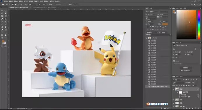Delete layer using Layers panel trash icon
Viewport: 202px width, 110px height.
pyautogui.click(x=198, y=108)
